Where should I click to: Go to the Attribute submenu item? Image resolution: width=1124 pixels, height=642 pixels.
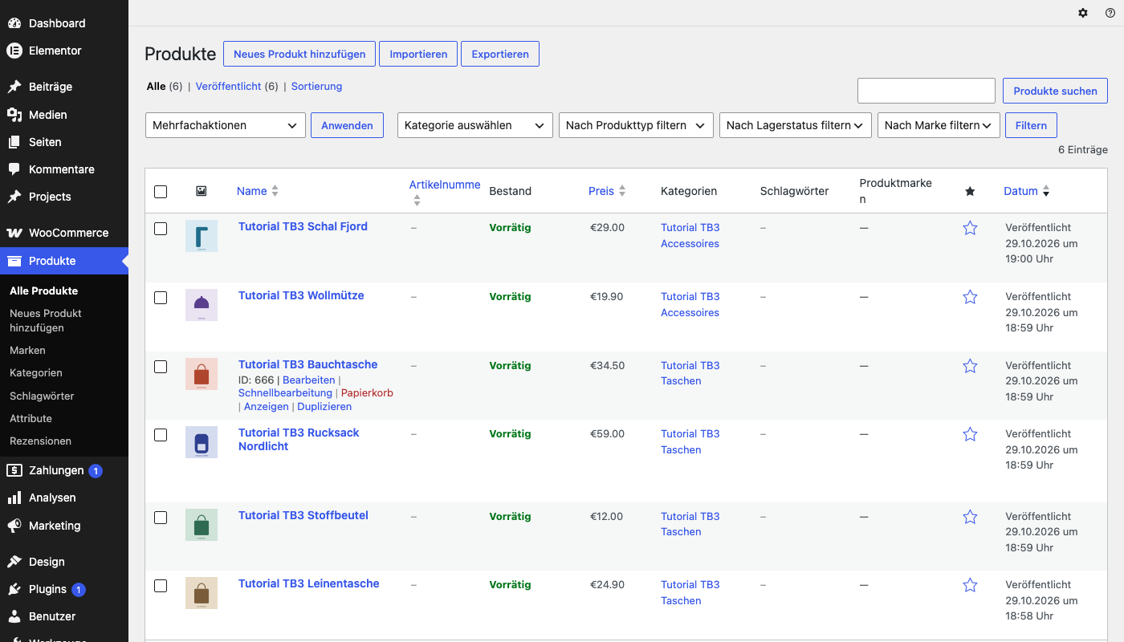(31, 418)
